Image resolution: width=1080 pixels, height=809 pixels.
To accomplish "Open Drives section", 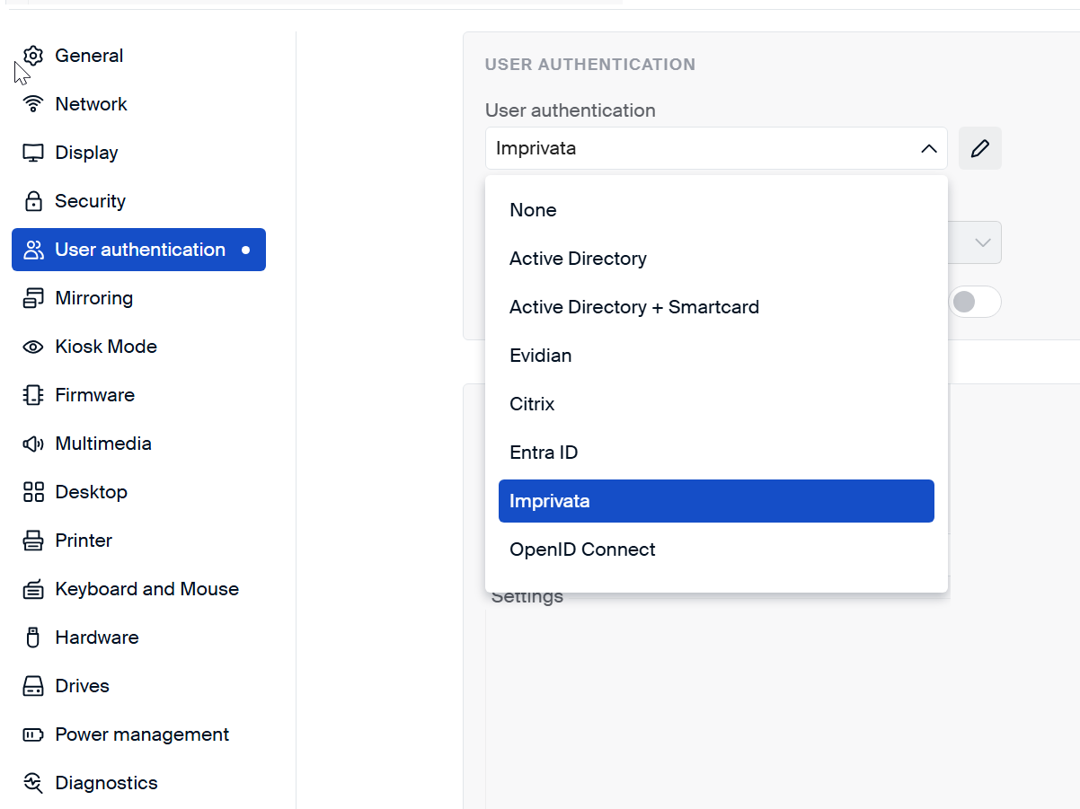I will 138,686.
